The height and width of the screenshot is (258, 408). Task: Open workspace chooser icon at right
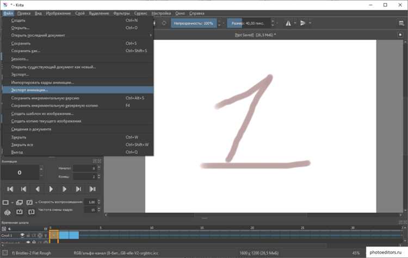[401, 23]
